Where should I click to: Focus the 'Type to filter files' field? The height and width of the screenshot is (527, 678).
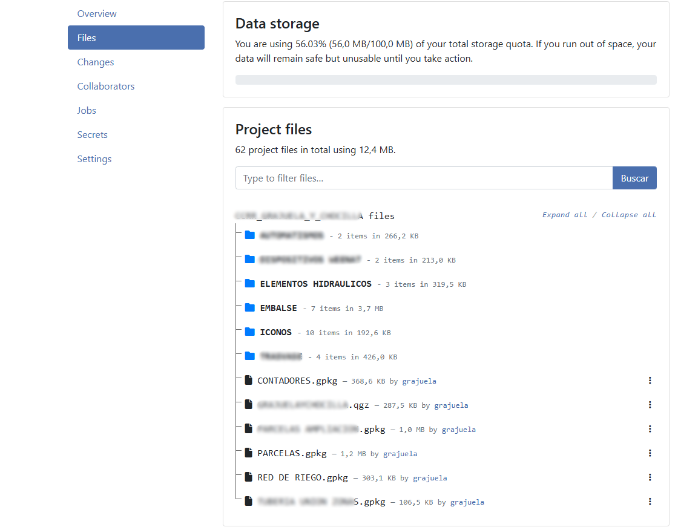tap(424, 178)
